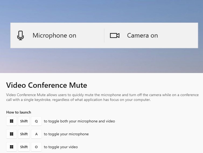The height and width of the screenshot is (153, 203).
Task: Click the "How to launch" subheading
Action: coord(19,112)
